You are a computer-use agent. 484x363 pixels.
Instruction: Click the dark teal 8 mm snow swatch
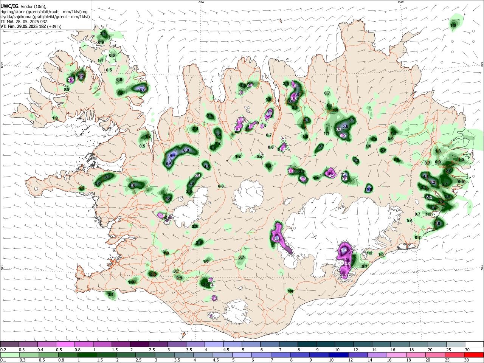307,344
